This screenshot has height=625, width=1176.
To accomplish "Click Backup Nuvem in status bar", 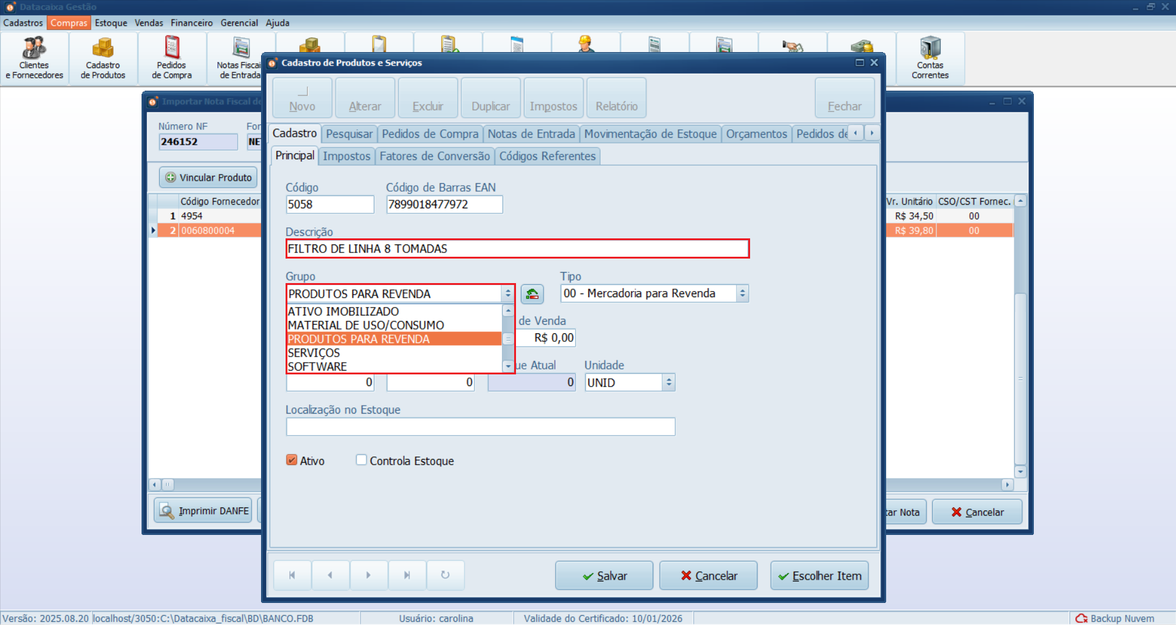I will point(1115,618).
